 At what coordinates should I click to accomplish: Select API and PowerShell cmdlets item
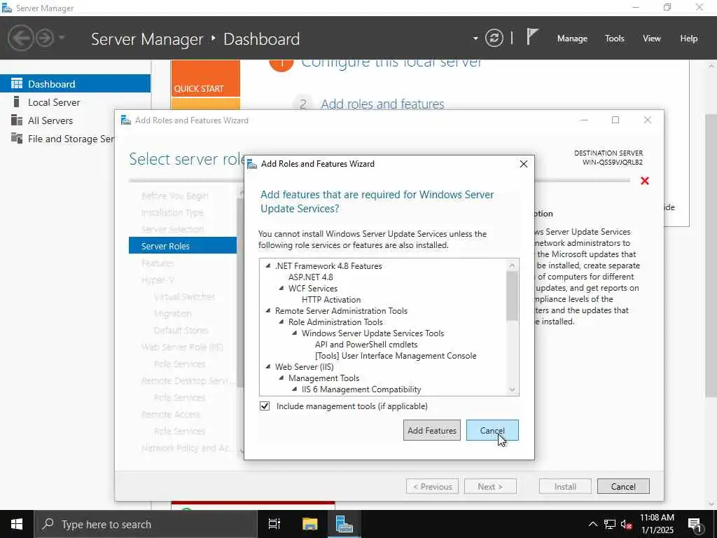click(x=366, y=344)
